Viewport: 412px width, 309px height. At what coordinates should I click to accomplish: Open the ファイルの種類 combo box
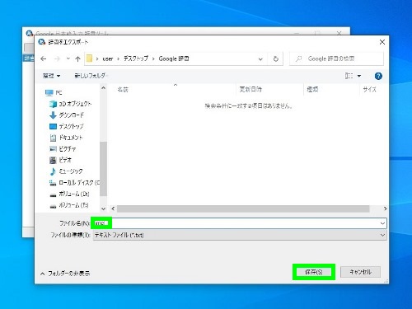240,235
